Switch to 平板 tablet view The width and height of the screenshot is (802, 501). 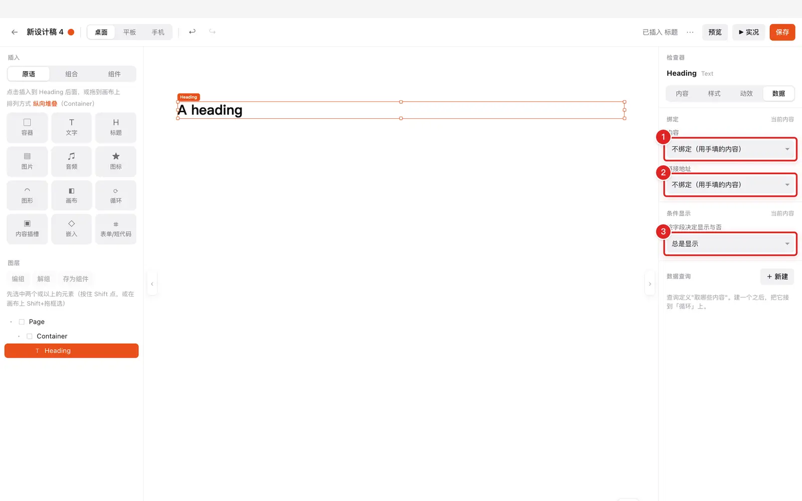pos(130,32)
